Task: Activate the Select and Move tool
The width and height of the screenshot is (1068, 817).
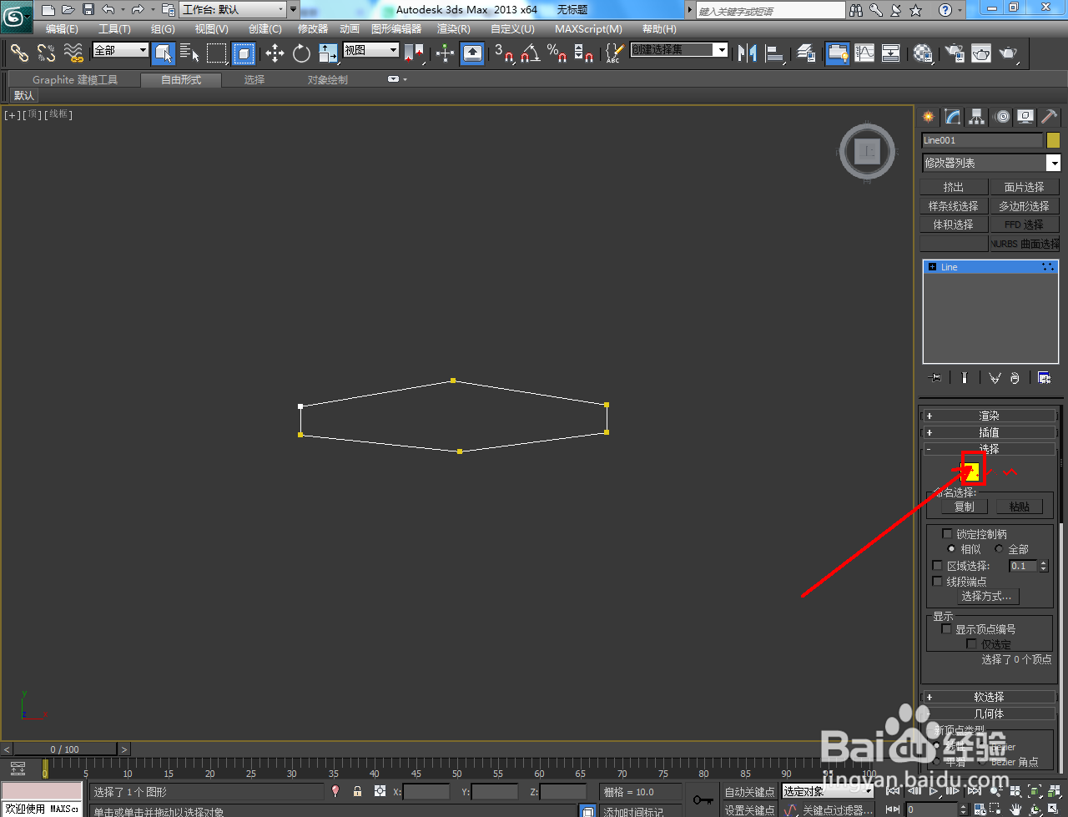Action: click(275, 53)
